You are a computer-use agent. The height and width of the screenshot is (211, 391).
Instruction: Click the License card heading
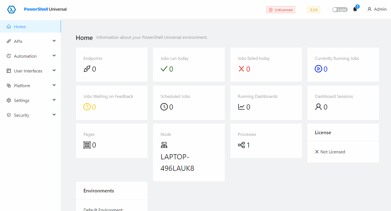tap(323, 133)
